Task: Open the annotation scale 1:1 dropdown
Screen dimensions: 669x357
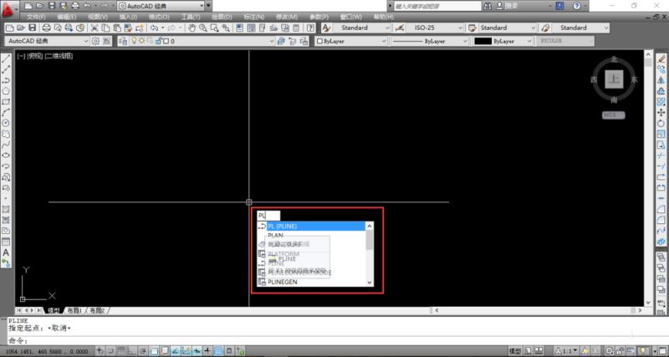Action: (567, 351)
